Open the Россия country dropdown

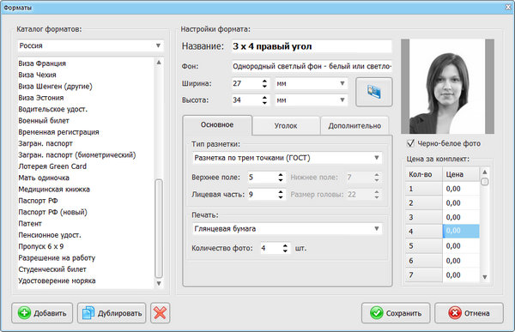(90, 45)
